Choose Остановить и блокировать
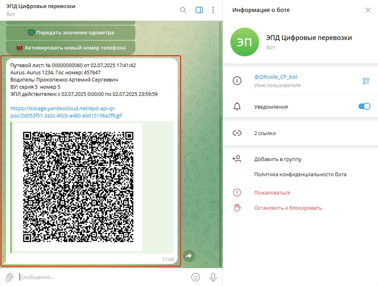 pos(288,208)
